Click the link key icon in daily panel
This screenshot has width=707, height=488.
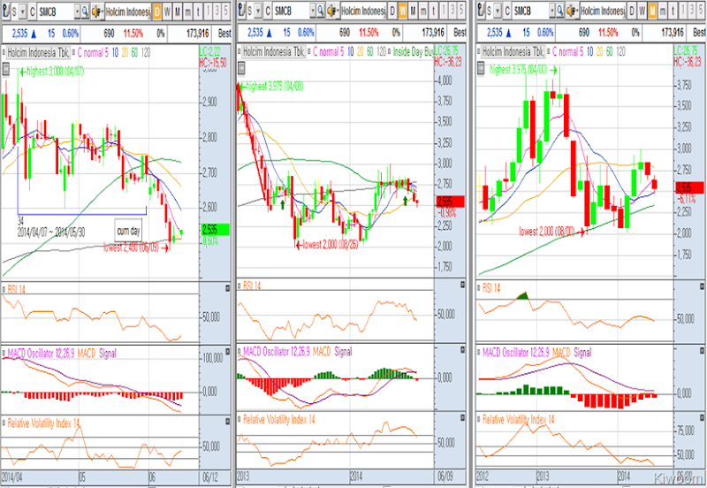(x=5, y=11)
